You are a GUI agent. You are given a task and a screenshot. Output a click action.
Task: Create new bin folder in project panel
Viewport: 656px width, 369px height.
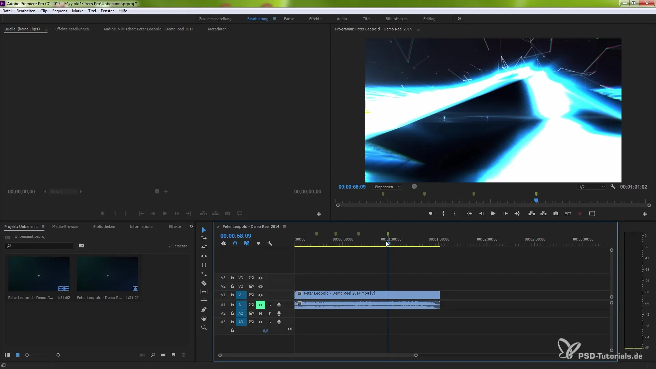point(163,355)
